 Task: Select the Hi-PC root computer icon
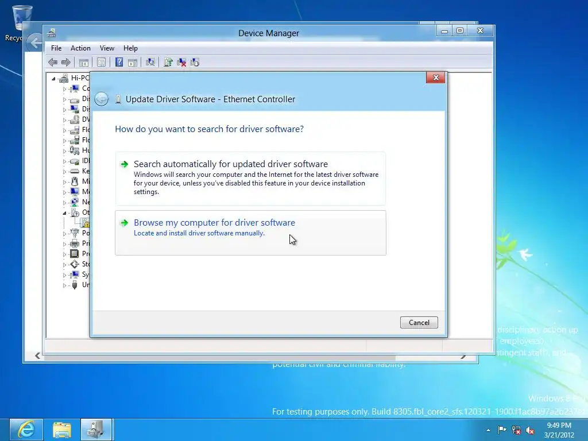[64, 78]
